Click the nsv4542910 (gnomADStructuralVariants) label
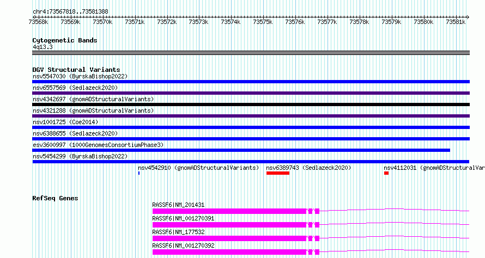485x258 pixels. coord(198,168)
